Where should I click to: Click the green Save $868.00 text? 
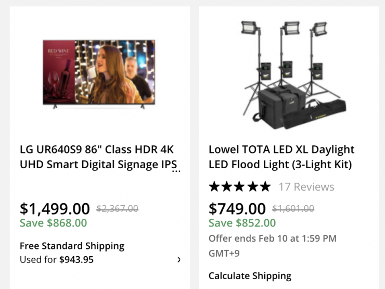[53, 223]
